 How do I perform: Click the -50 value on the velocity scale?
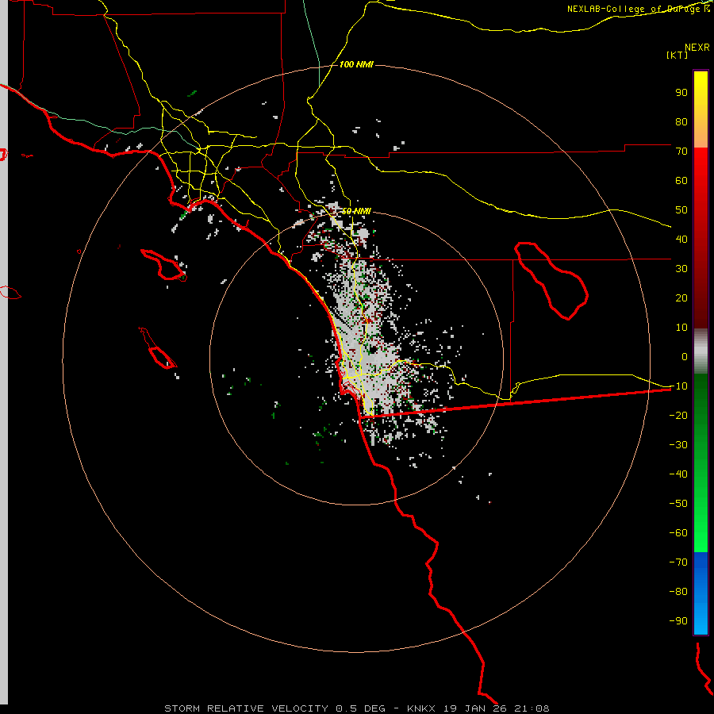678,504
